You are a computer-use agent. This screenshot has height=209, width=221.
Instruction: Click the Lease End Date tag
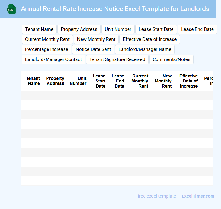pyautogui.click(x=197, y=29)
